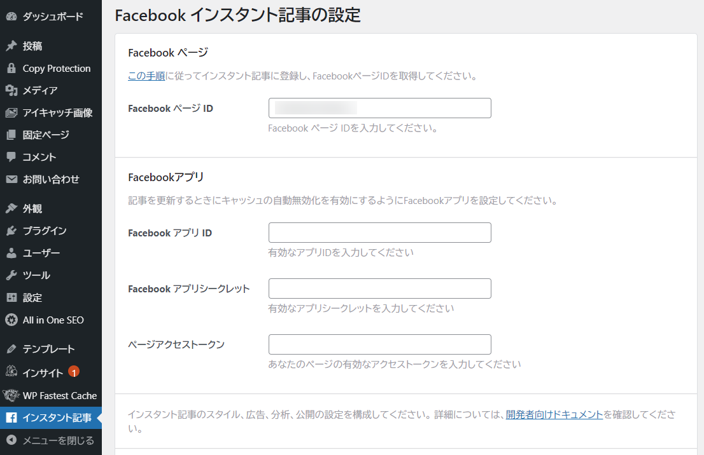
Task: Open the お問い合わせ menu item
Action: tap(51, 179)
